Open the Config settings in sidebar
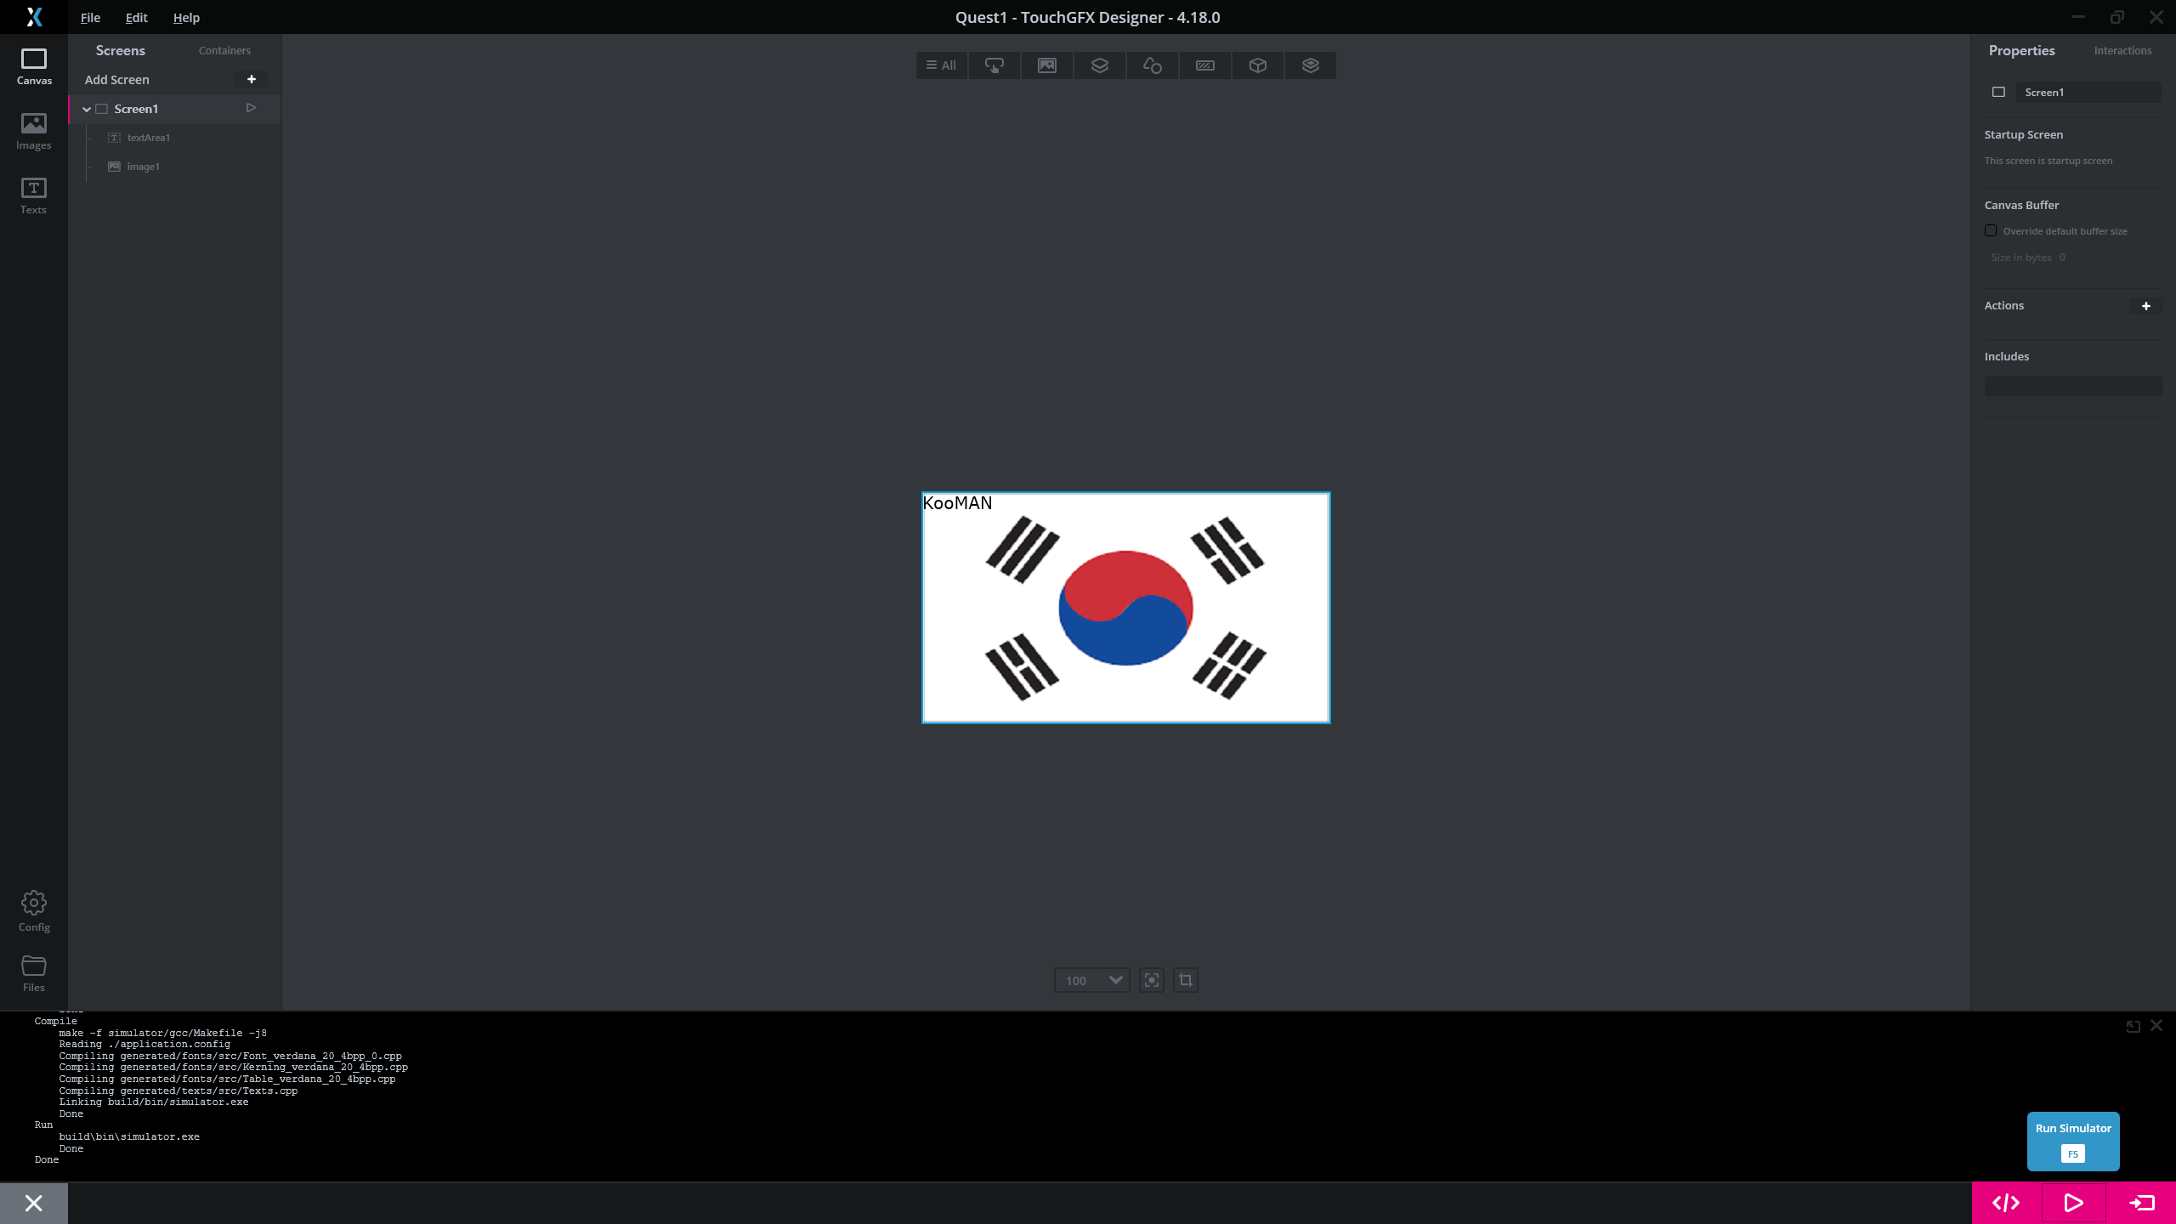The width and height of the screenshot is (2176, 1224). [34, 911]
